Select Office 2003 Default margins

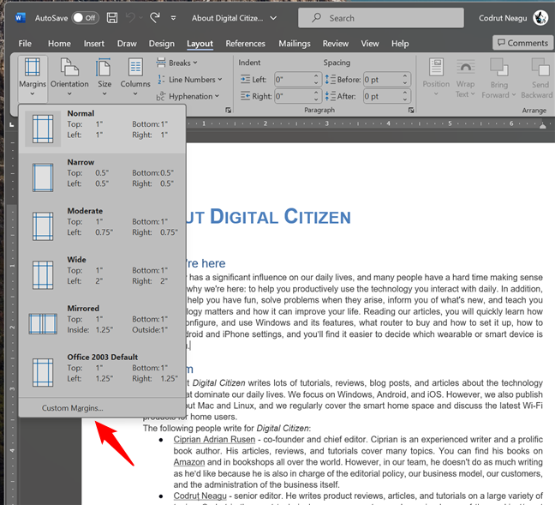click(x=102, y=372)
